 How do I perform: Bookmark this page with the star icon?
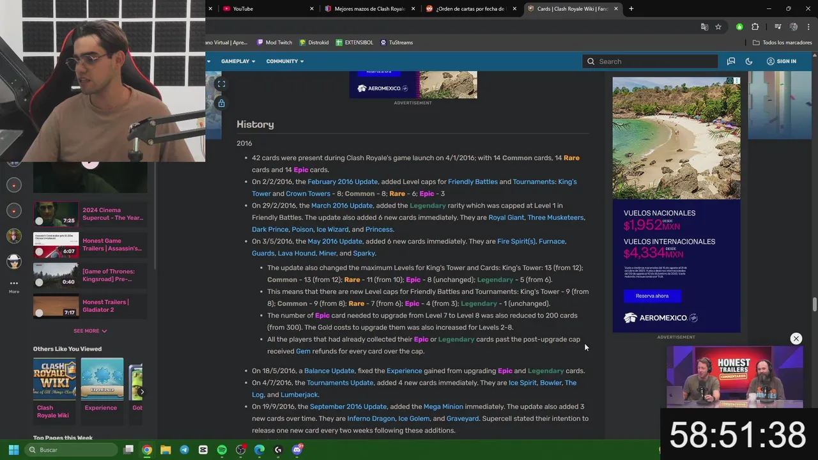pos(718,27)
